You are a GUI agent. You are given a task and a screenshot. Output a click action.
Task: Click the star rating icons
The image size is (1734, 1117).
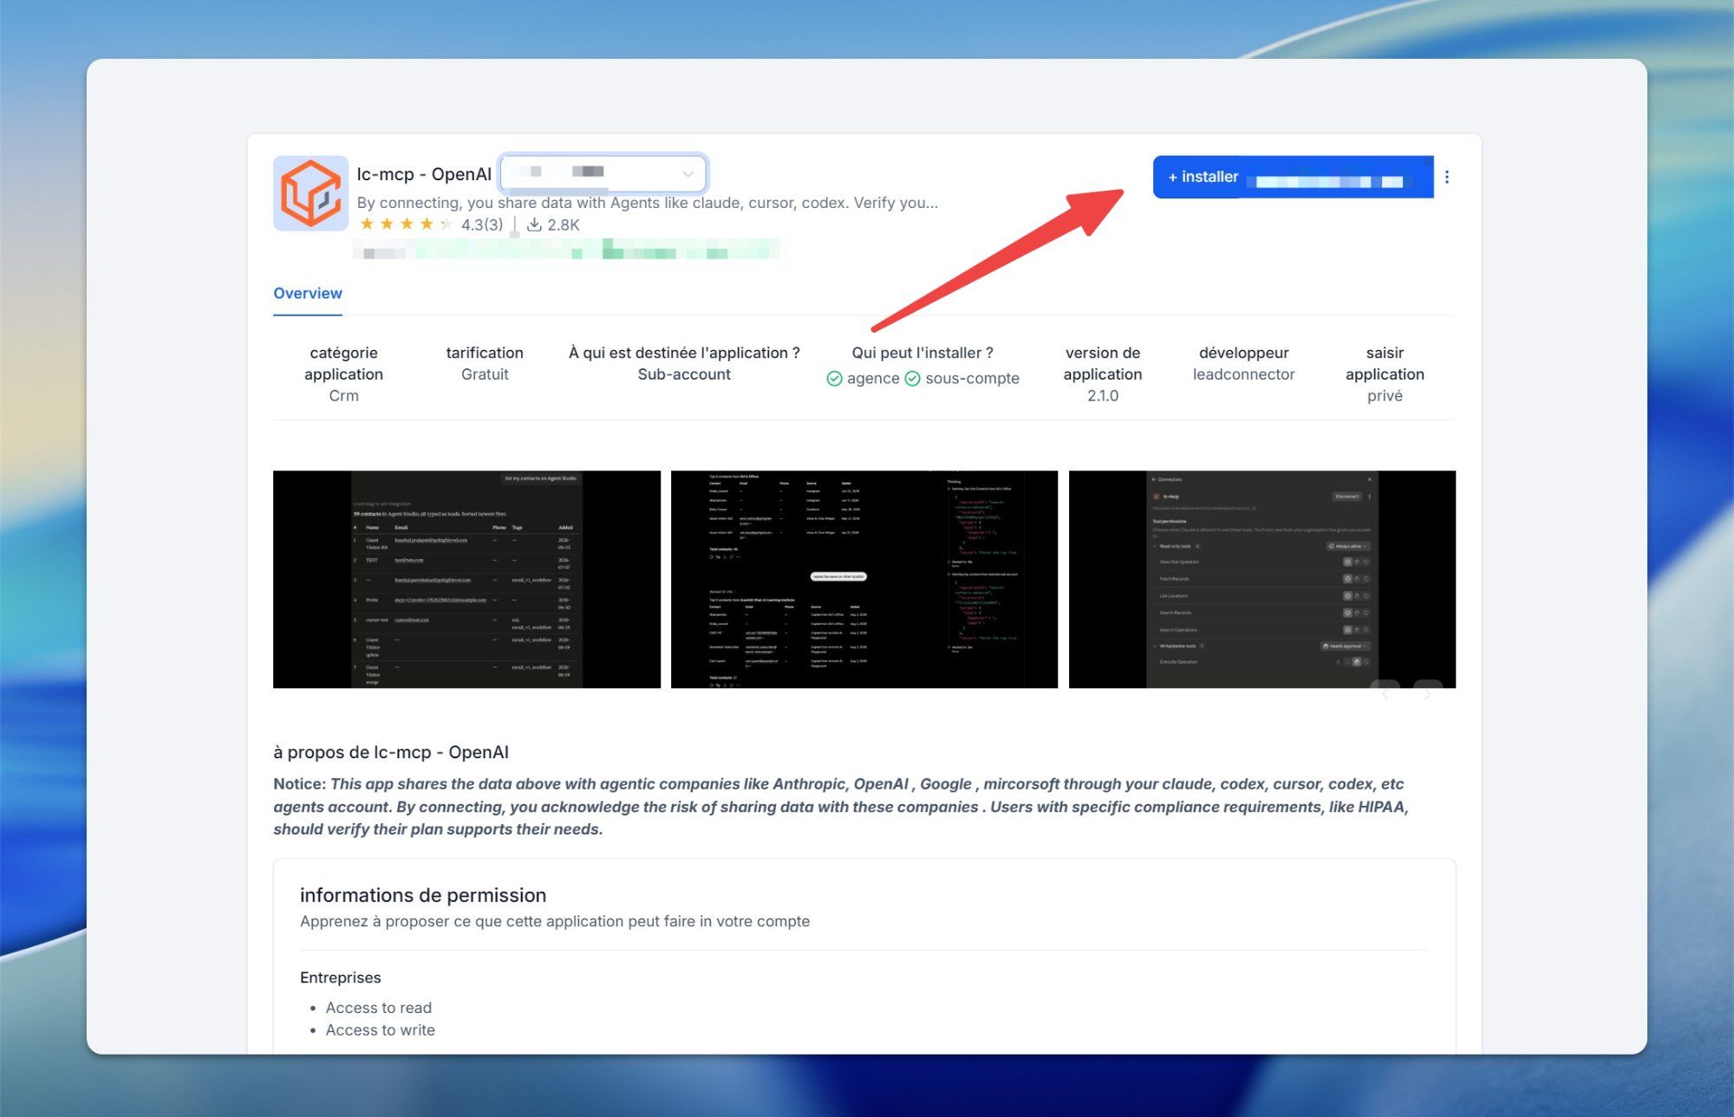click(406, 224)
